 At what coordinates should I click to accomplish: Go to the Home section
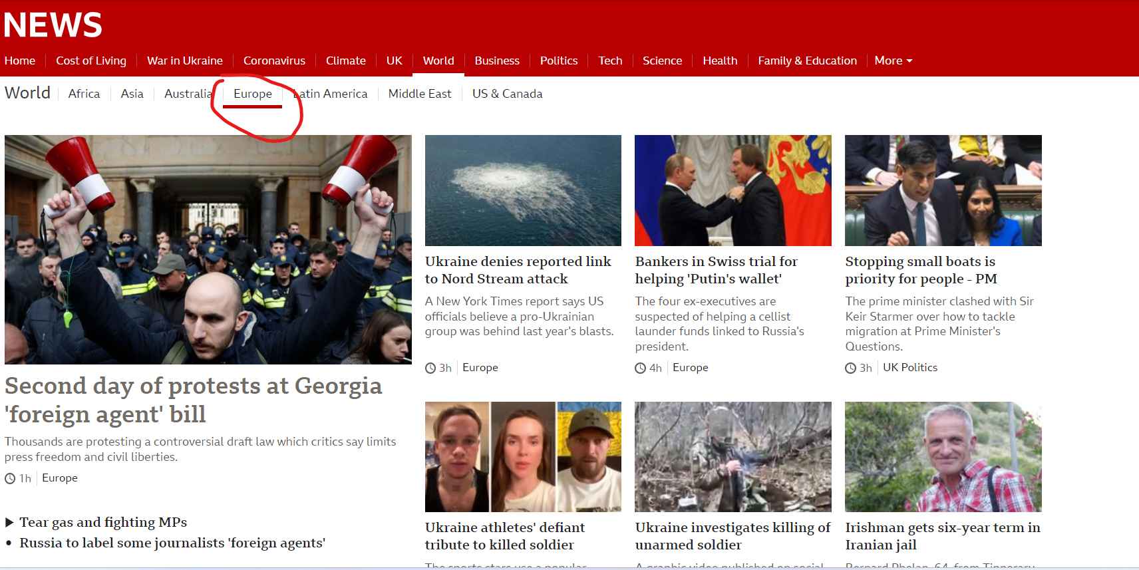click(20, 61)
